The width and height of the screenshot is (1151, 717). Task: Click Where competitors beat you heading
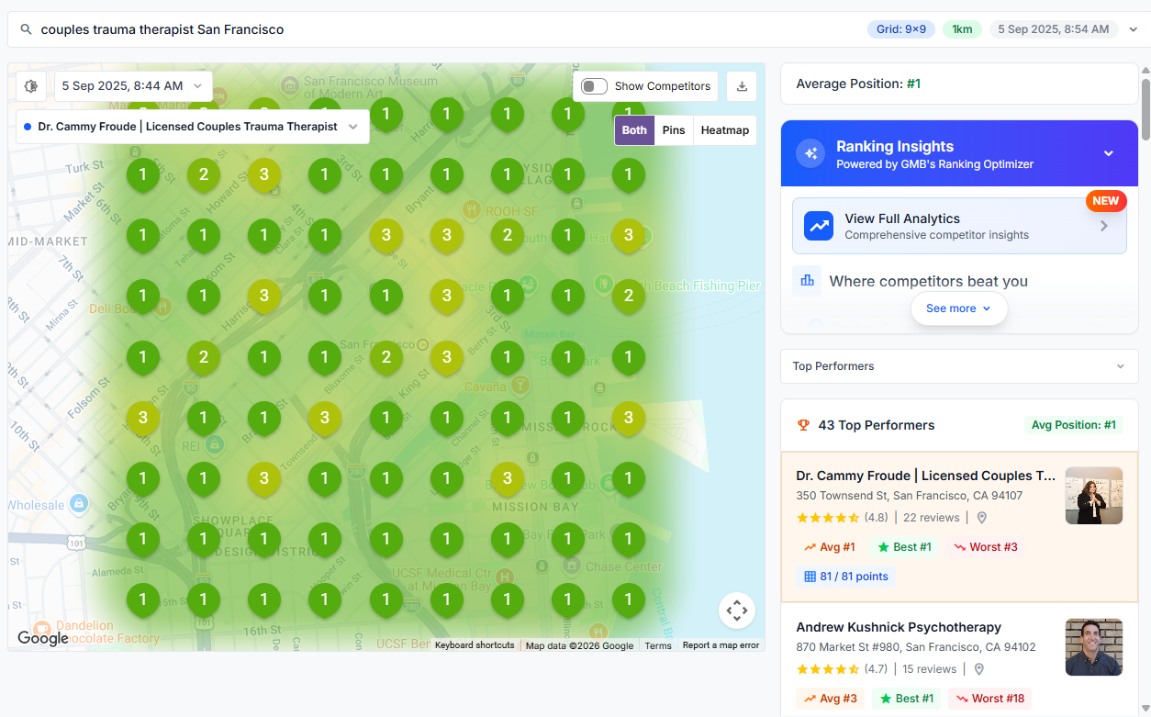point(928,281)
